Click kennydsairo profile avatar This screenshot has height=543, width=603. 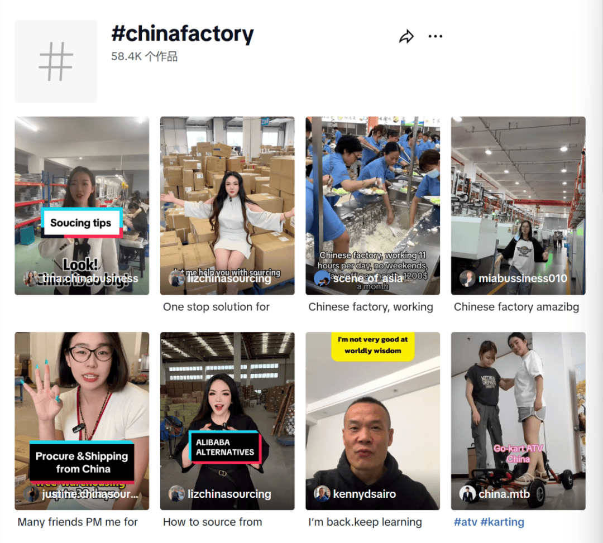[322, 494]
